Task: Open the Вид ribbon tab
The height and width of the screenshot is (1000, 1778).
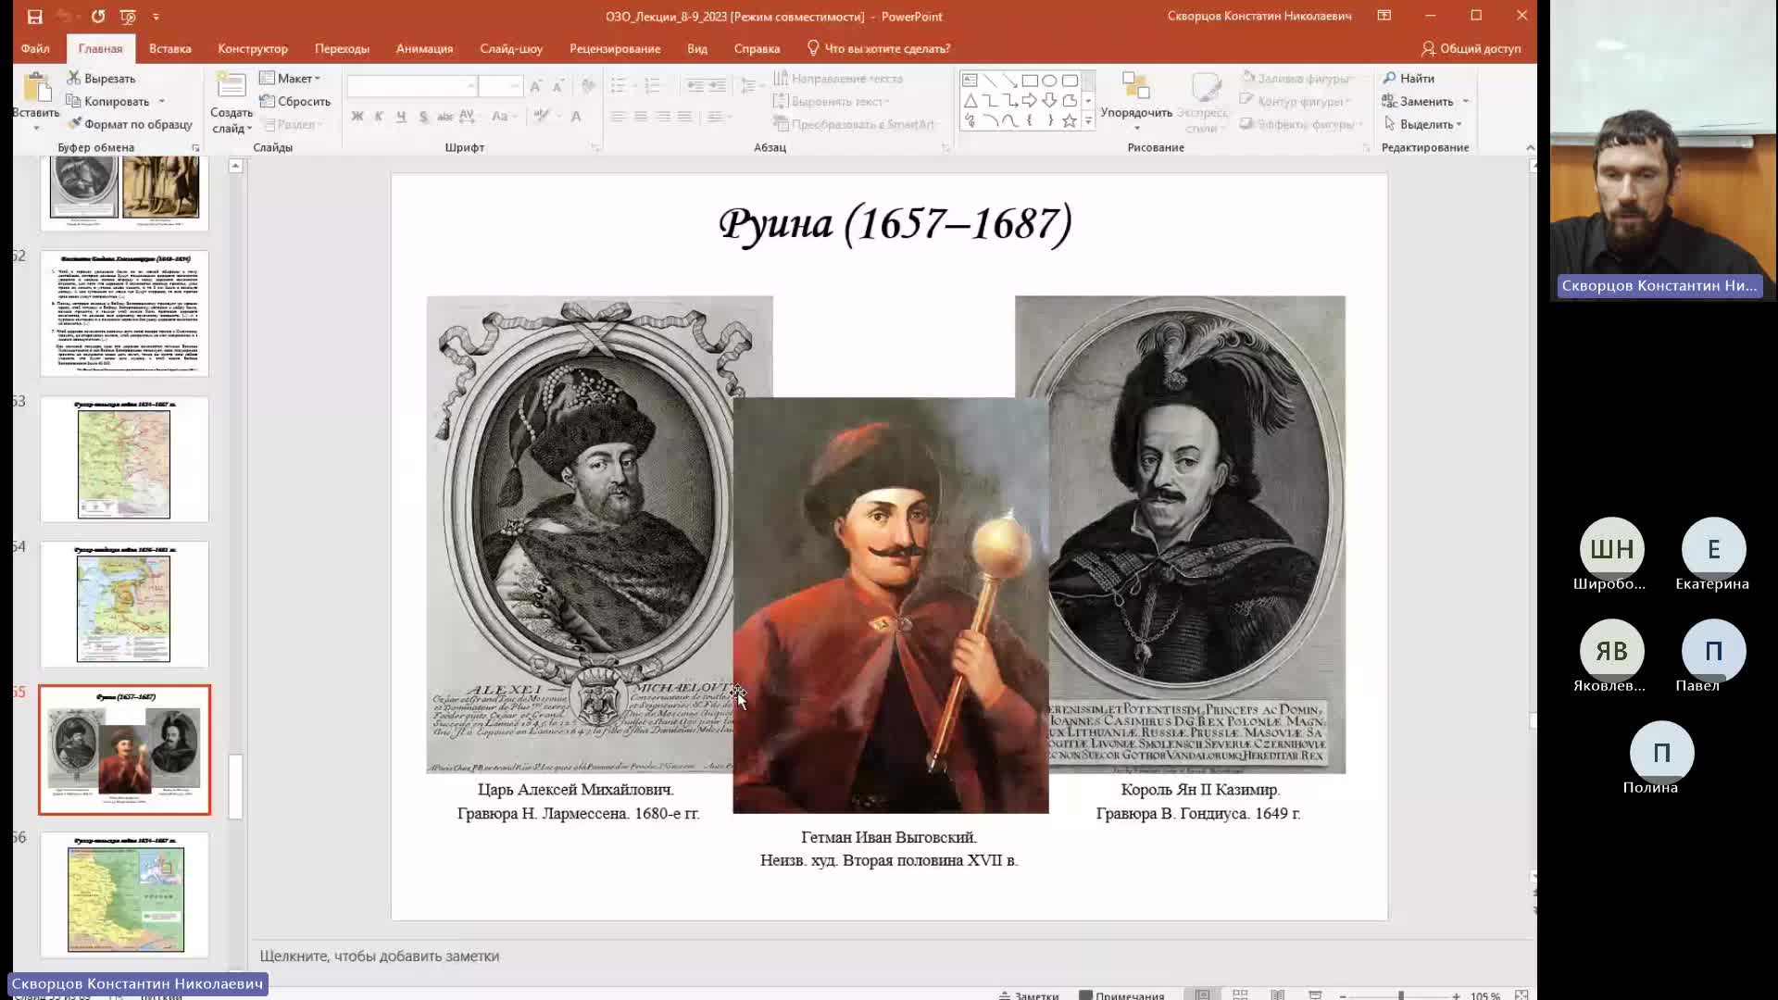Action: point(697,48)
